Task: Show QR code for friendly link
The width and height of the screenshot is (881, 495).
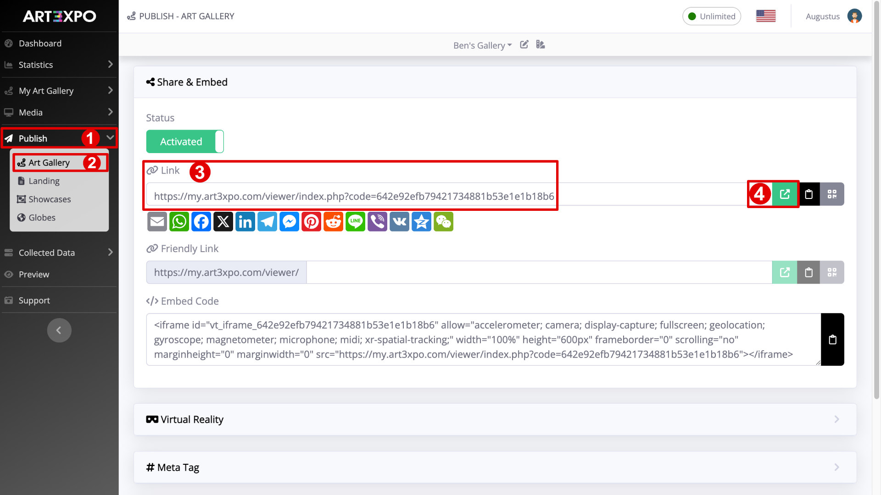Action: click(x=832, y=272)
